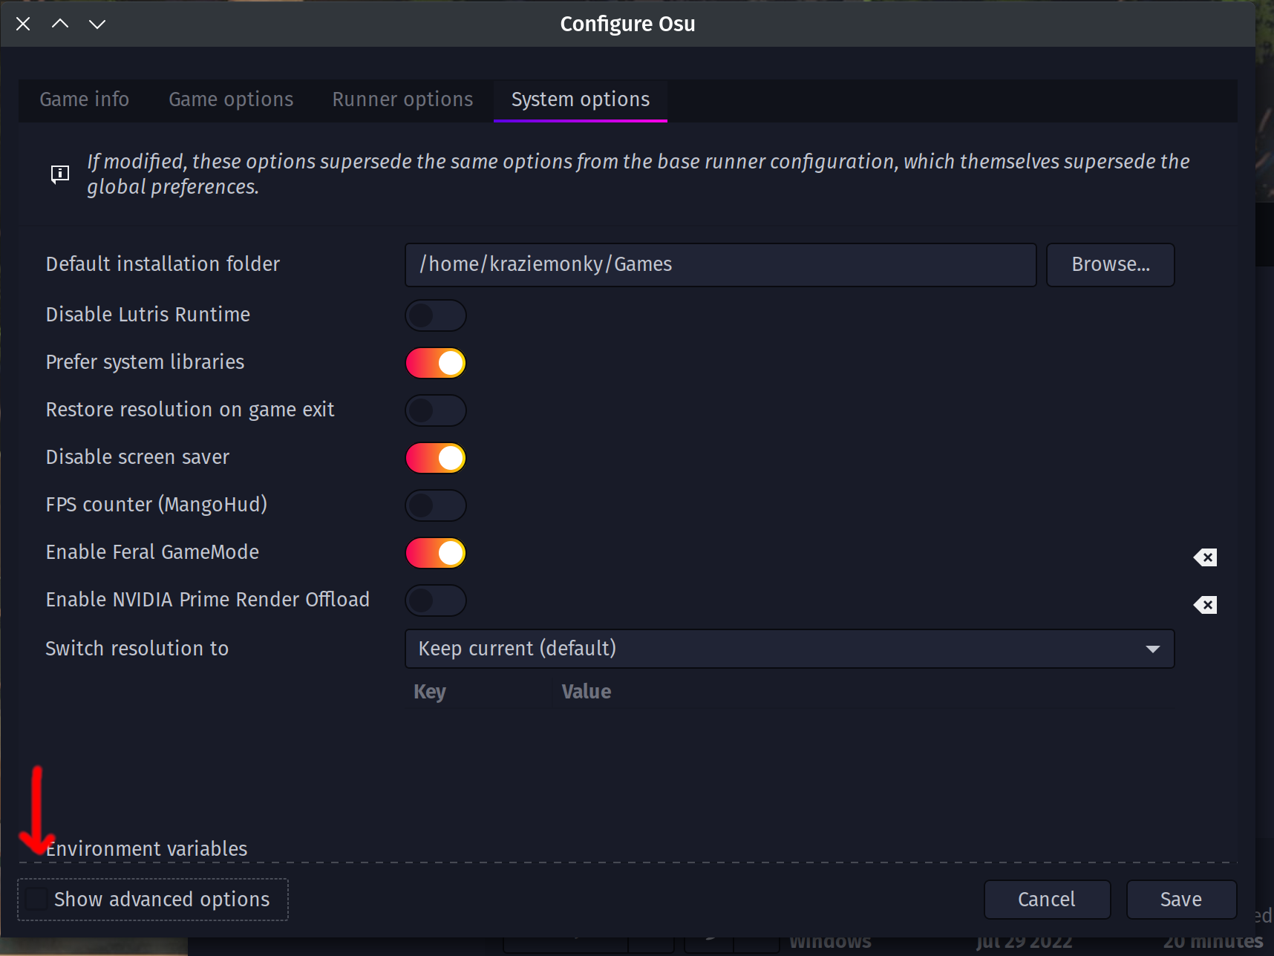Enable Restore resolution on game exit
The width and height of the screenshot is (1274, 956).
pos(436,410)
